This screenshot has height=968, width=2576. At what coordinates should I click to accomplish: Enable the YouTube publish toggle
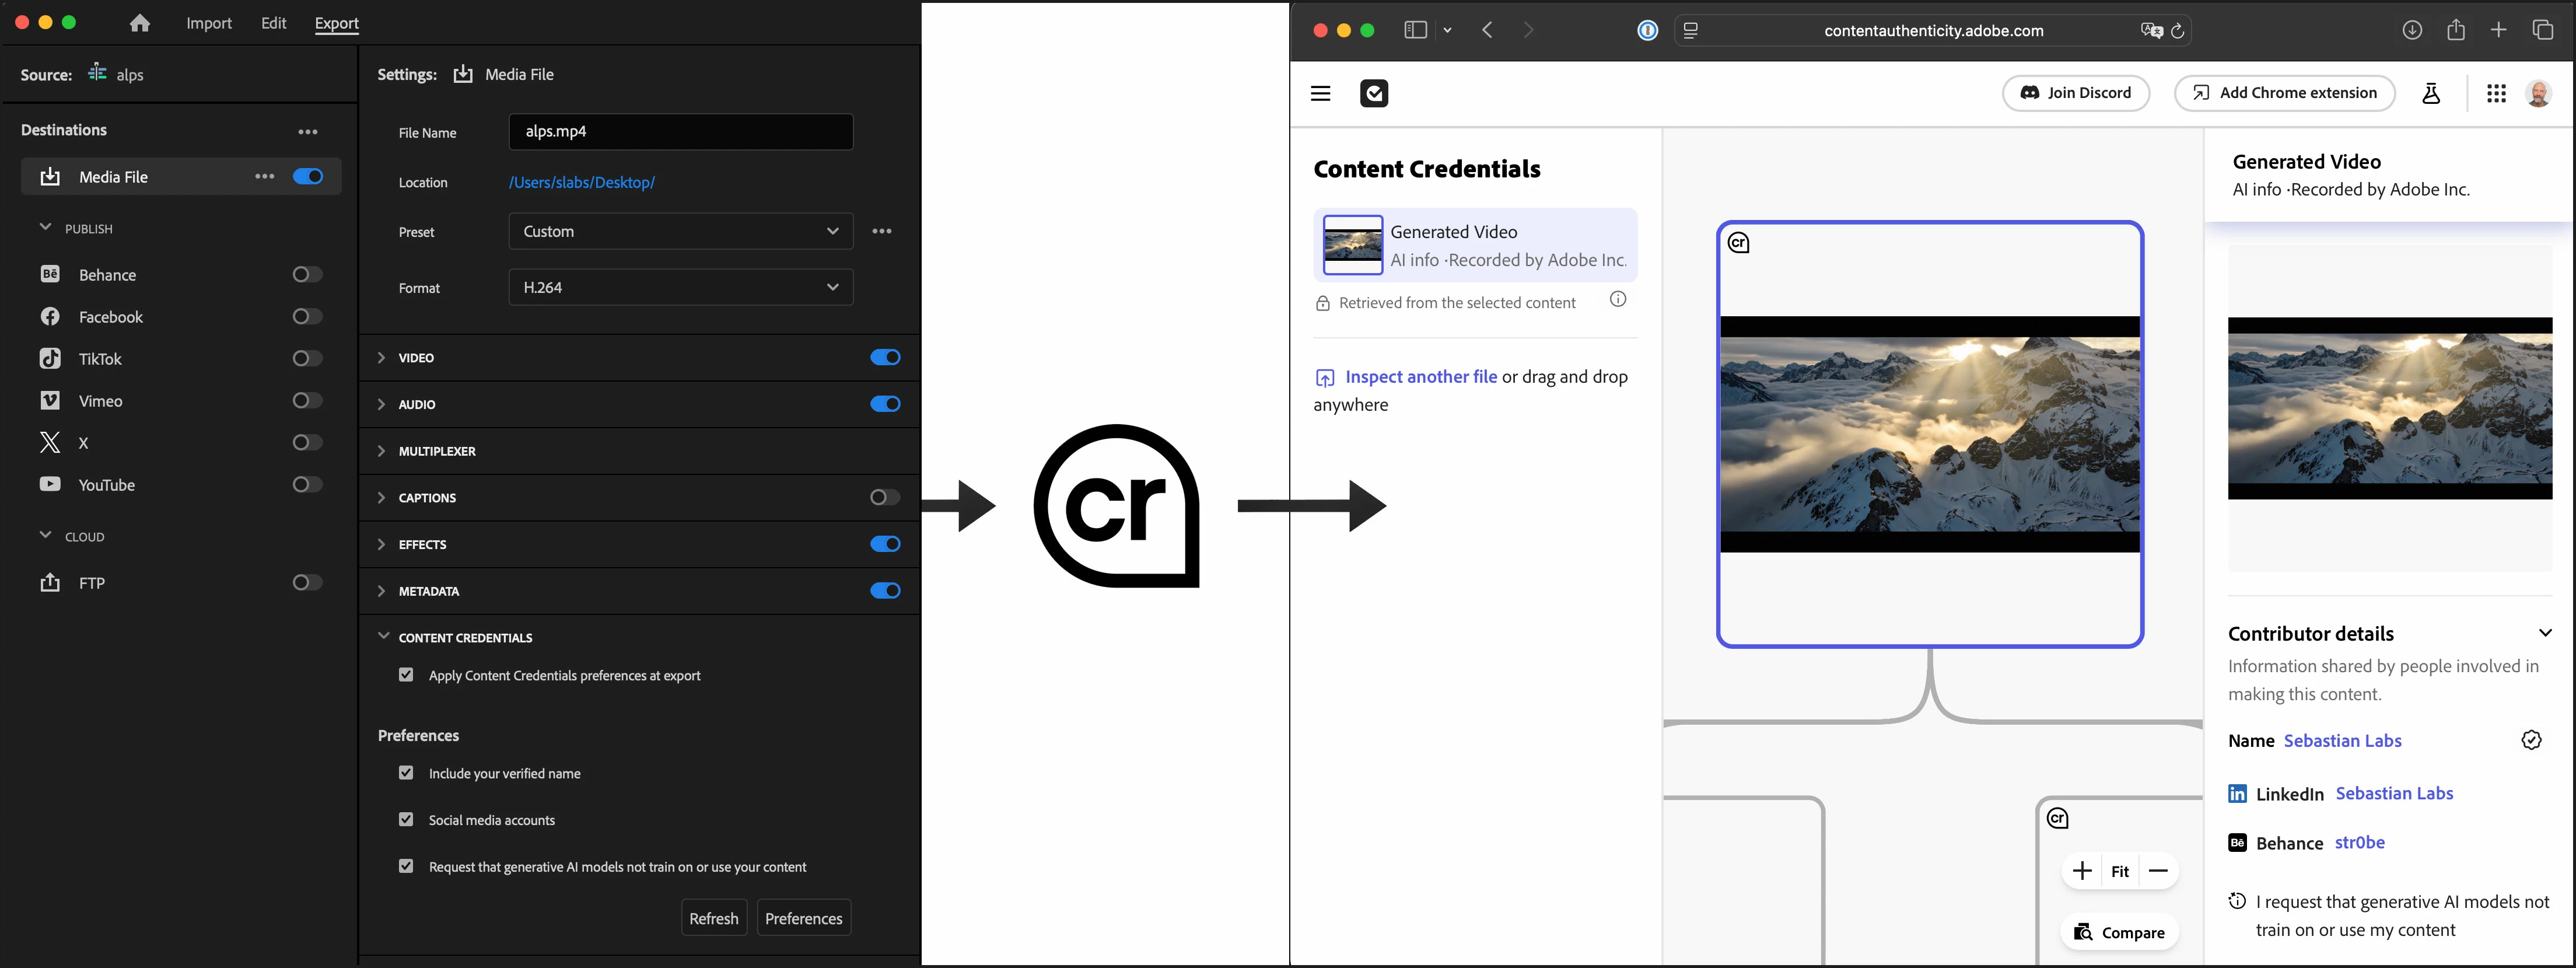click(x=307, y=485)
